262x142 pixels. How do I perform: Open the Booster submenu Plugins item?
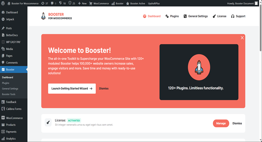6,83
